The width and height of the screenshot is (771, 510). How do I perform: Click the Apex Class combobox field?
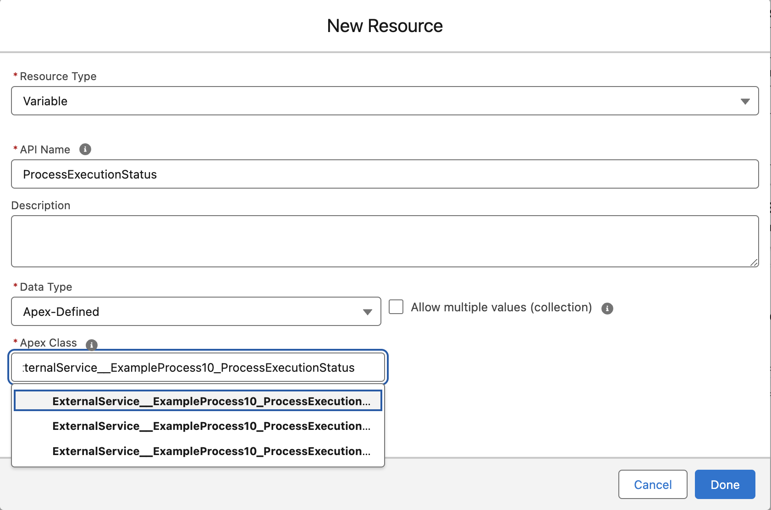tap(198, 367)
